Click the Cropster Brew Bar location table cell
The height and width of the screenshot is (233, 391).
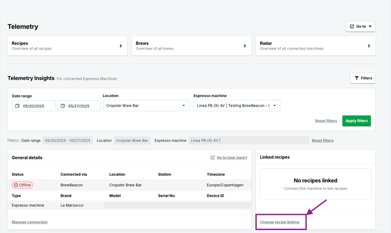tap(126, 185)
